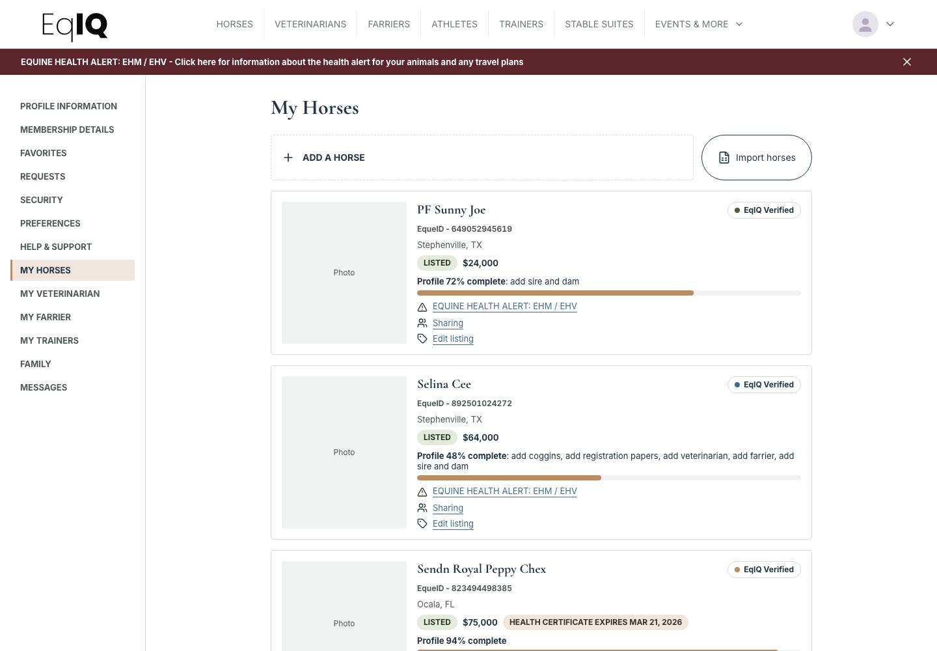Click the Import horses document icon
937x651 pixels.
[724, 158]
